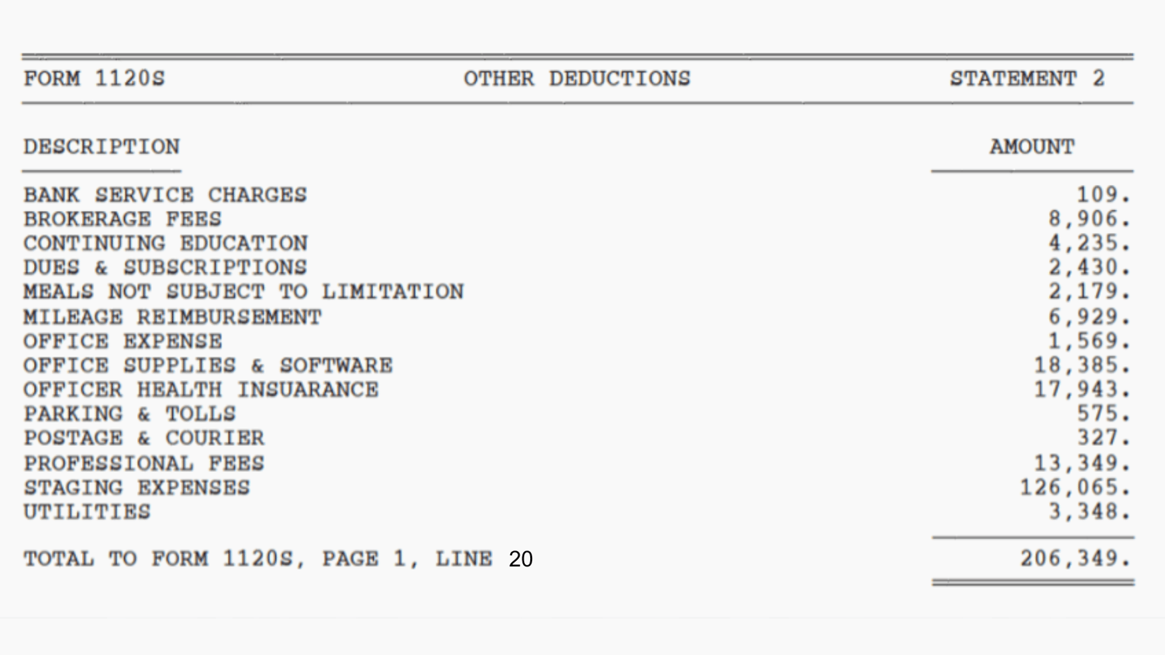
Task: Click OFFICER HEALTH INSUARANCE amount 17,943
Action: (x=1082, y=389)
